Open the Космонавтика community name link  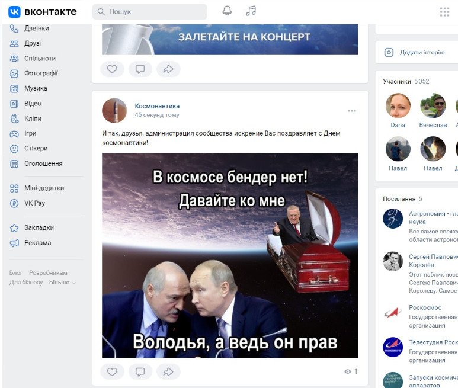pyautogui.click(x=157, y=106)
